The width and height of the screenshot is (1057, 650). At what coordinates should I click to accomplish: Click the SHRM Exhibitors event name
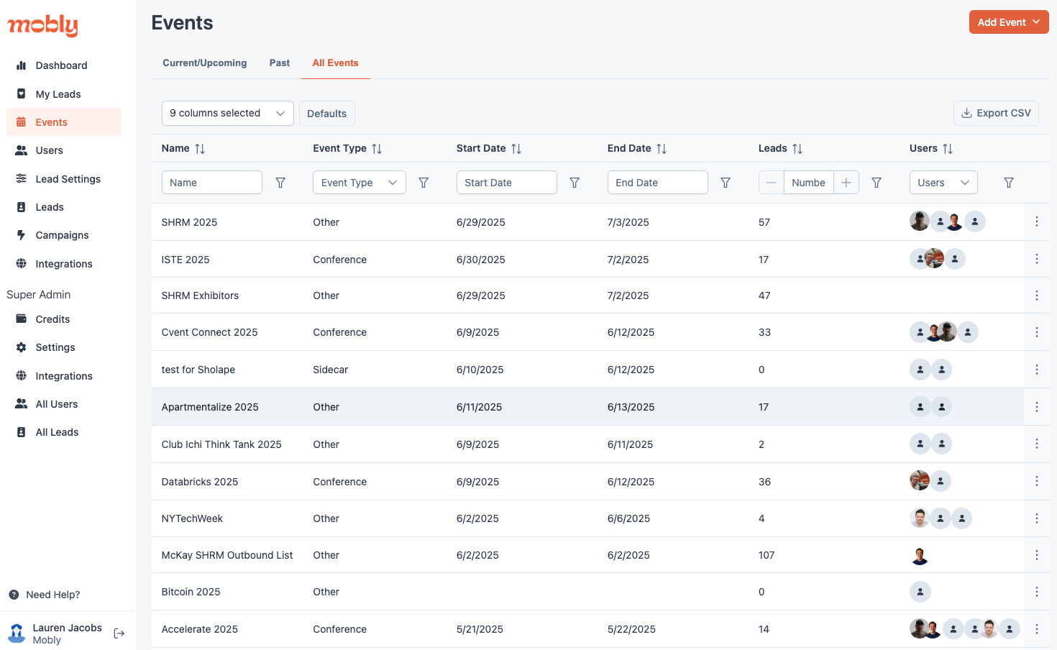pyautogui.click(x=200, y=296)
